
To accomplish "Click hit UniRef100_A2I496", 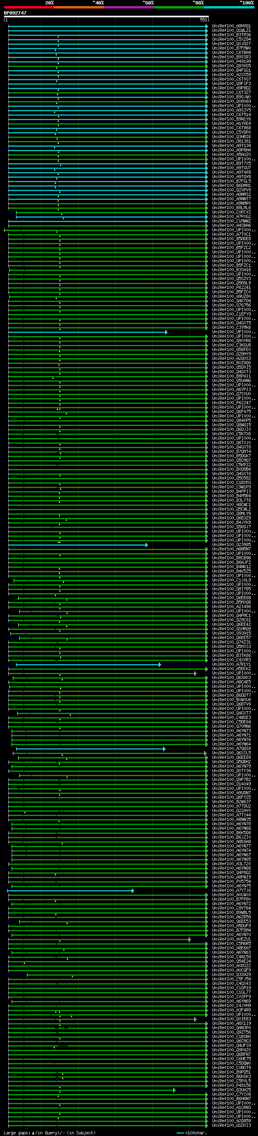I will [x=231, y=606].
